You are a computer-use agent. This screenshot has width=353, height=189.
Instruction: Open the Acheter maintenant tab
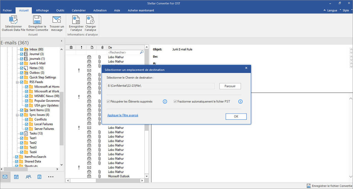(141, 10)
